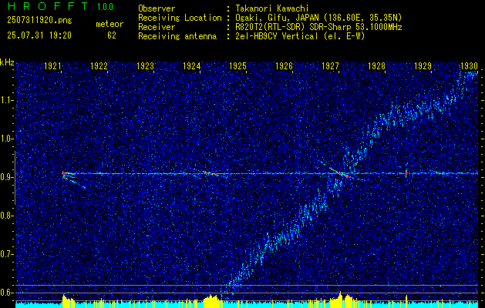This screenshot has height=308, width=485.
Task: Click the yellow signal peak below 1927
Action: pyautogui.click(x=343, y=300)
